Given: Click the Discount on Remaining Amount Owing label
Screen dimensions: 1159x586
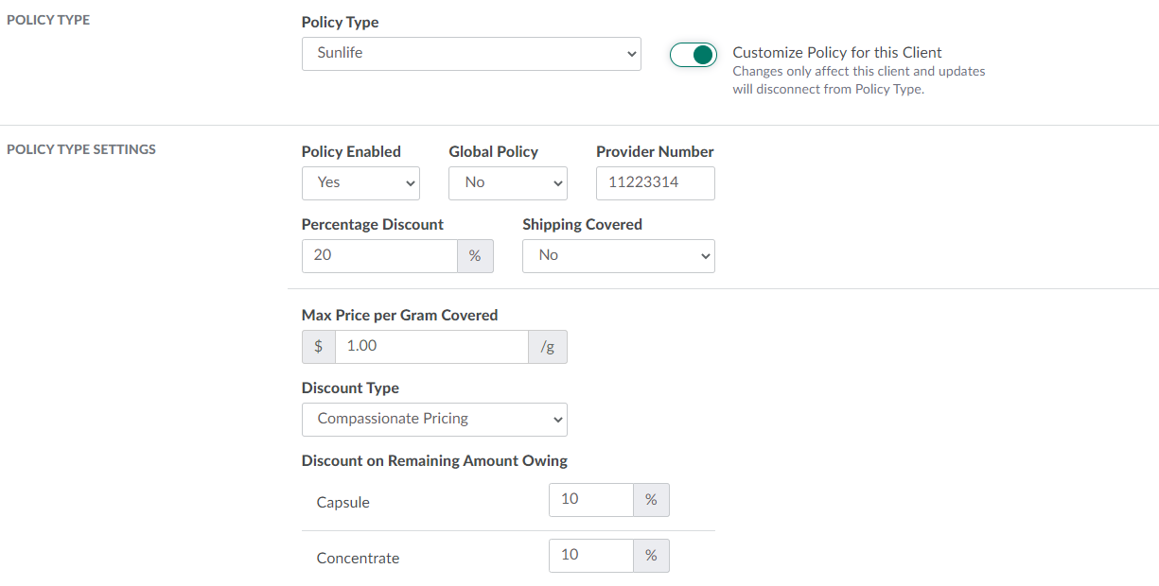Looking at the screenshot, I should coord(434,461).
